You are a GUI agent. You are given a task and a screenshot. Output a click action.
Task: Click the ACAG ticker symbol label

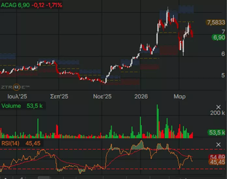[7, 5]
